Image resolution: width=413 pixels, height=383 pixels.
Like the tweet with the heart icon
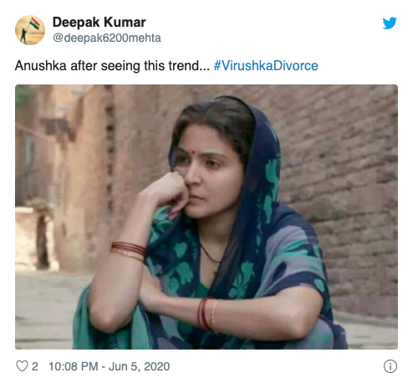coord(22,366)
